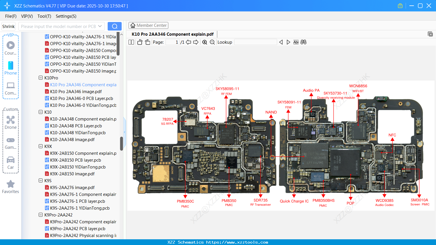Rotate the page clockwise
436x245 pixels.
[x=147, y=42]
